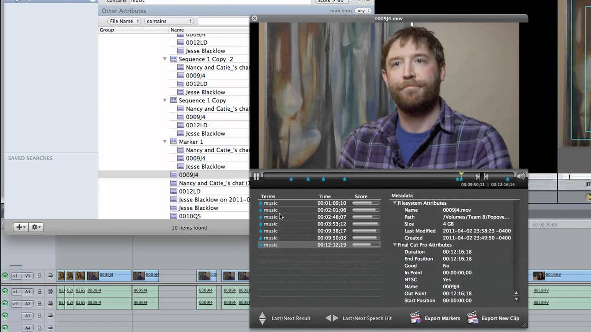Click the a1 source control on the timeline
The width and height of the screenshot is (591, 332).
click(15, 291)
